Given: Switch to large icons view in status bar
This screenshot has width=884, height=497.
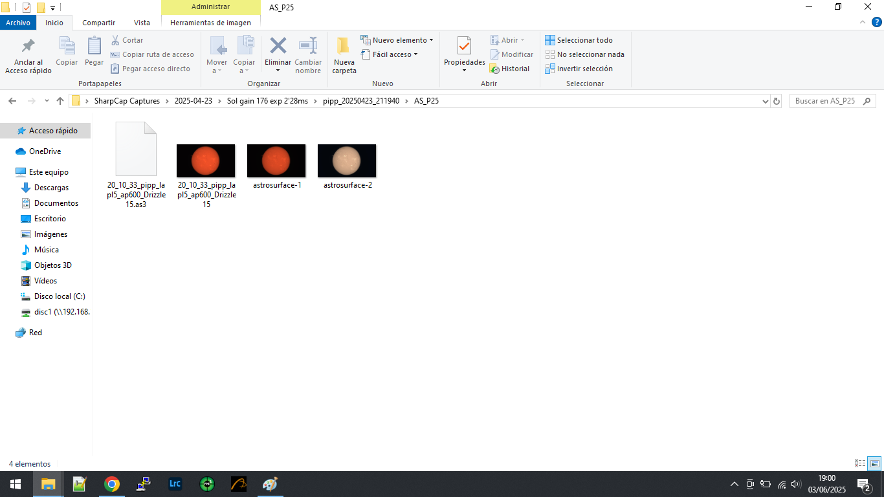Looking at the screenshot, I should [x=874, y=463].
